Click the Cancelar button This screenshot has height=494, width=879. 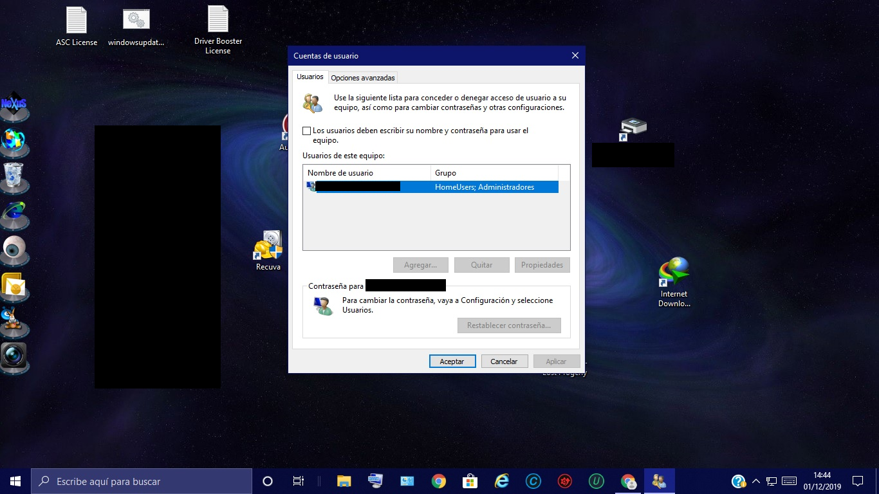(504, 361)
